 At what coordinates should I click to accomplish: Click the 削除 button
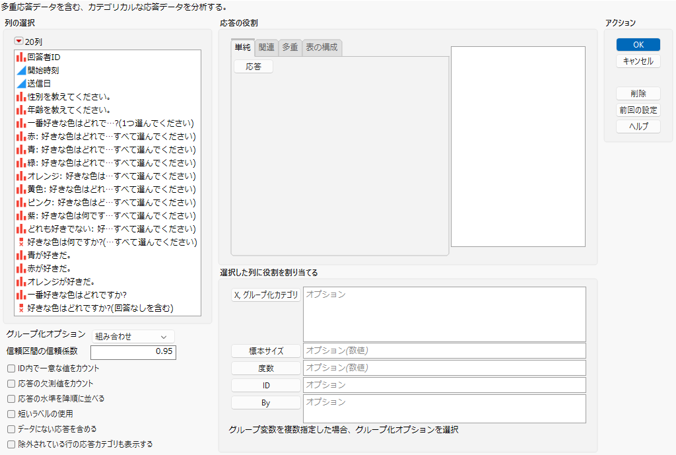coord(638,94)
